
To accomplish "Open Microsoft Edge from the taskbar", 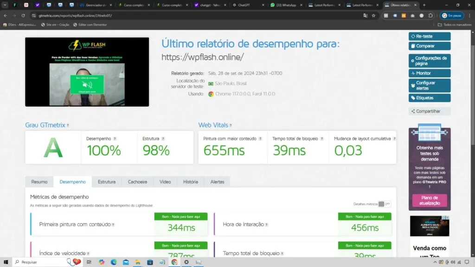I will [x=114, y=262].
